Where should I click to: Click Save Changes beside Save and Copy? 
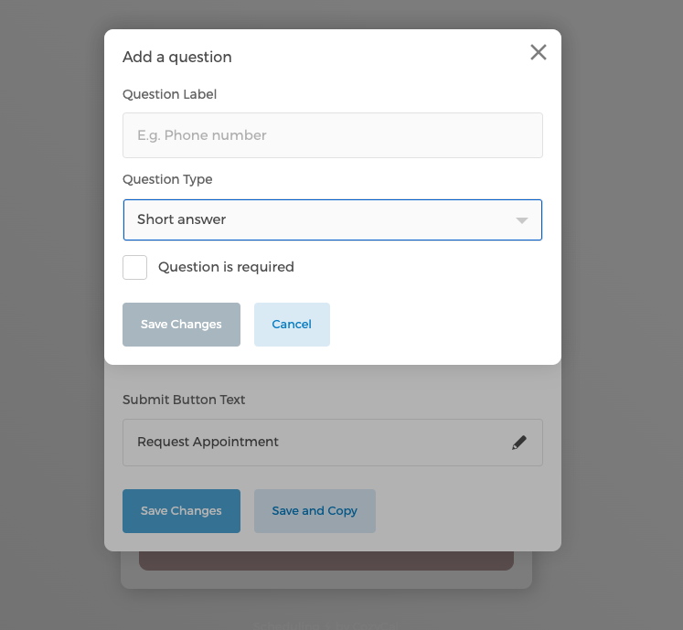click(x=181, y=511)
